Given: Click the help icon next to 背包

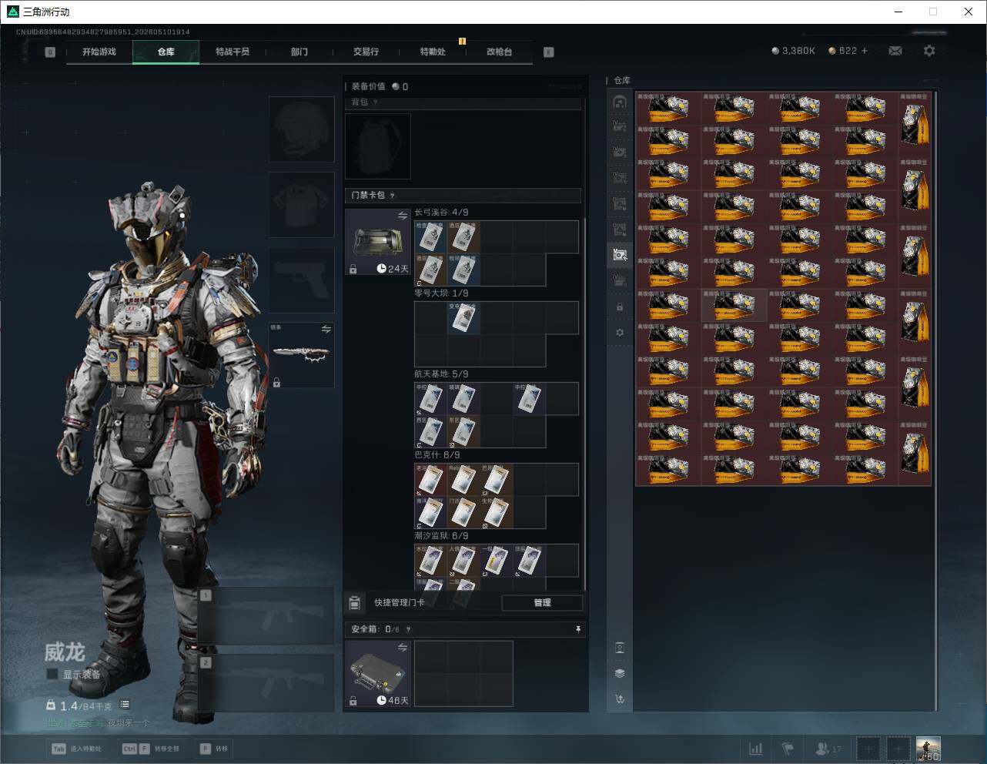Looking at the screenshot, I should click(x=375, y=102).
